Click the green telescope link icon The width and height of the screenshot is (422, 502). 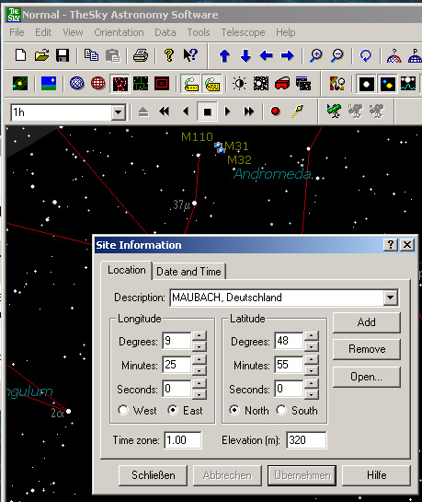pyautogui.click(x=334, y=111)
